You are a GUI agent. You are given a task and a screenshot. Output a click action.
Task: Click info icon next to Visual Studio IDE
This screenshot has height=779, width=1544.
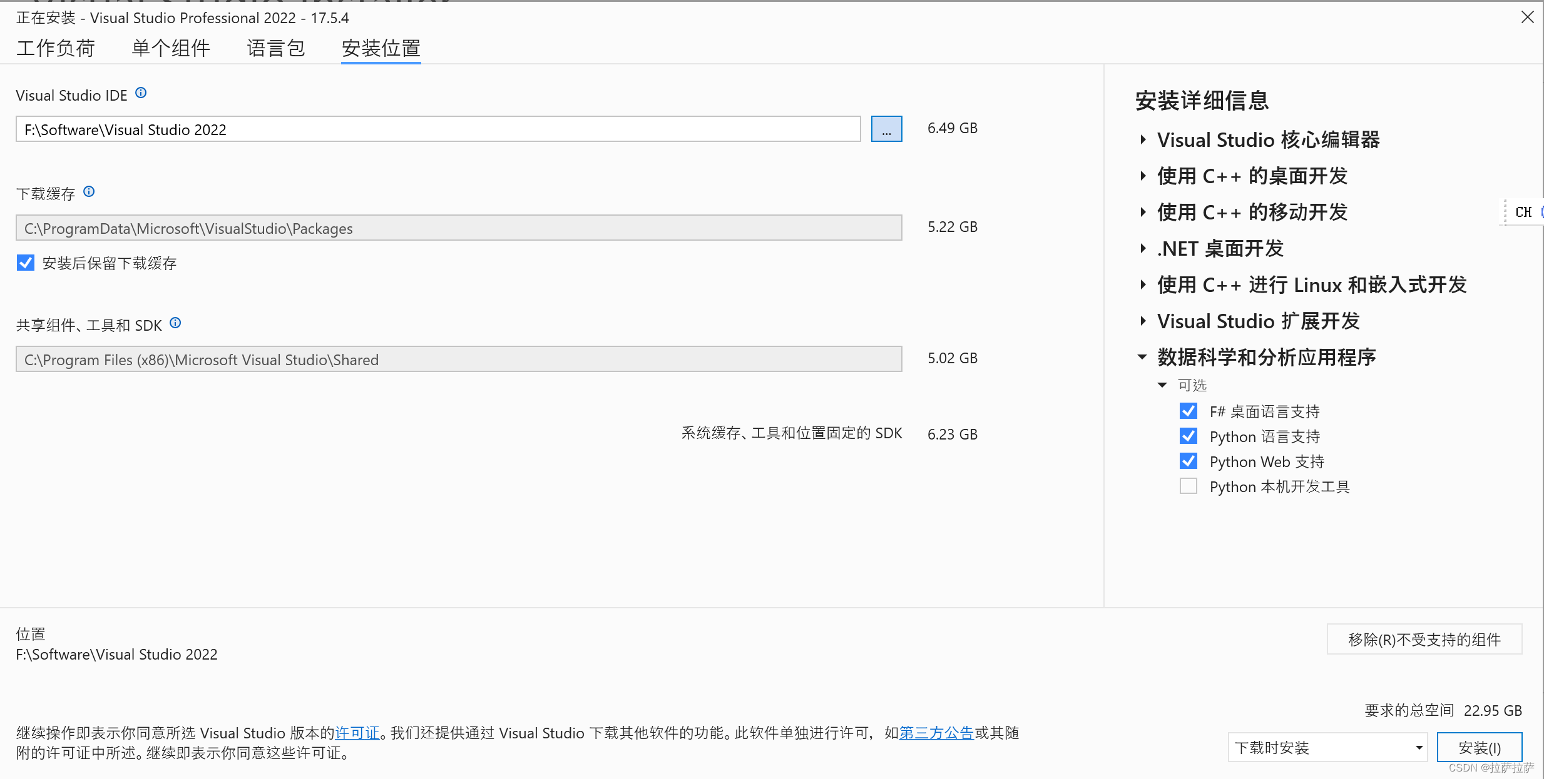tap(141, 93)
